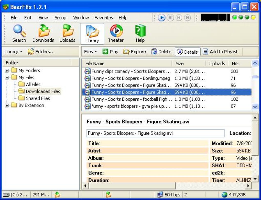Sort by the File Name column header

pyautogui.click(x=127, y=63)
